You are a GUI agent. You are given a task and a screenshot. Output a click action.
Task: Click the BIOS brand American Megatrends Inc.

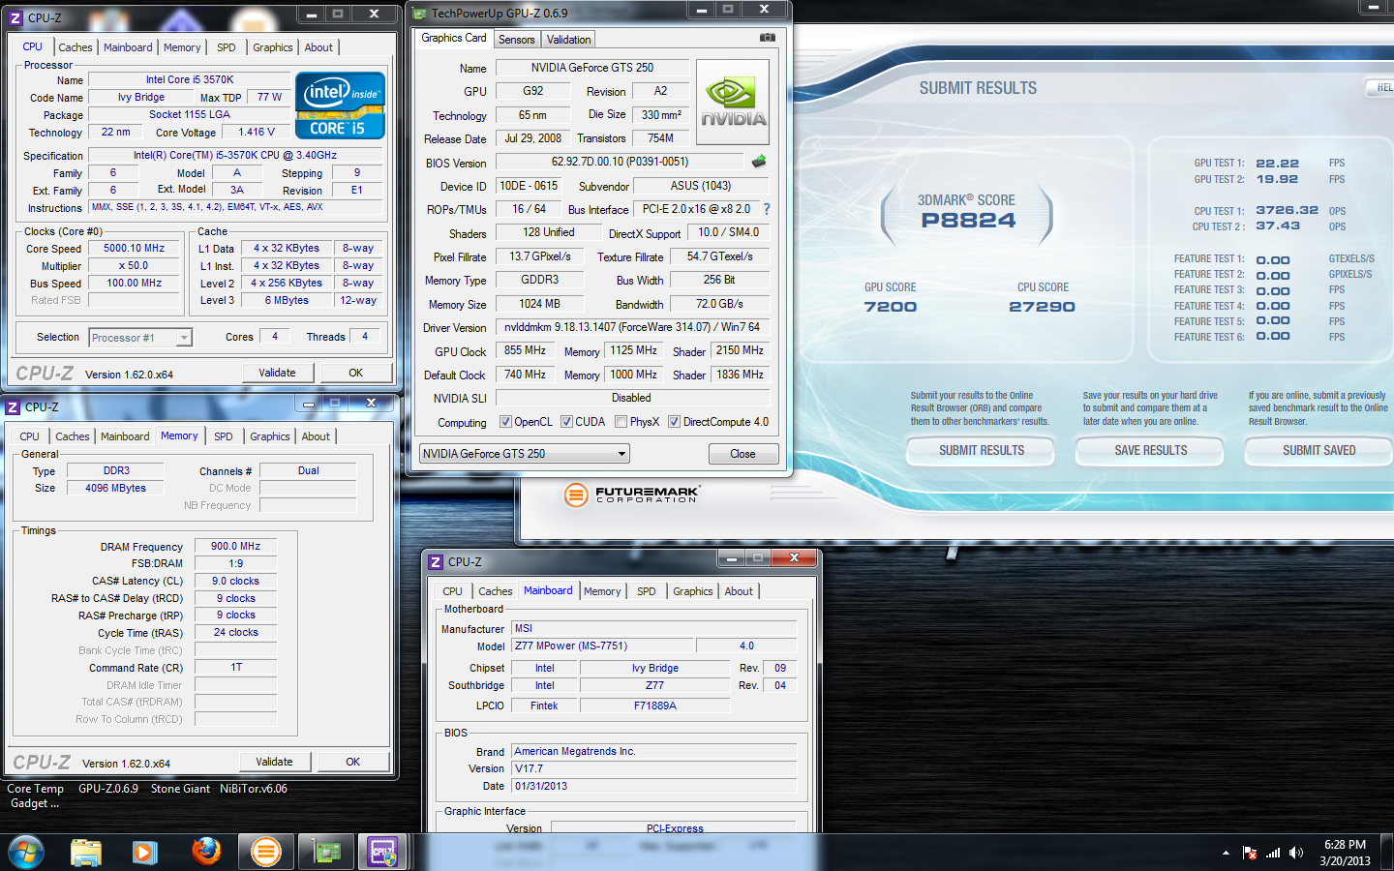click(x=654, y=751)
